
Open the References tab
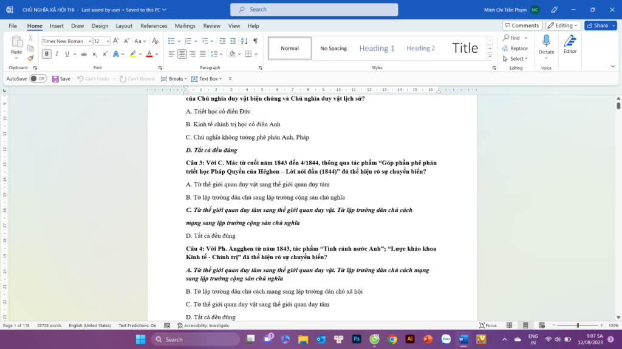154,26
